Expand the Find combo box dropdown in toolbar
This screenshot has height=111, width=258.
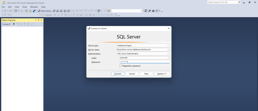pyautogui.click(x=141, y=11)
